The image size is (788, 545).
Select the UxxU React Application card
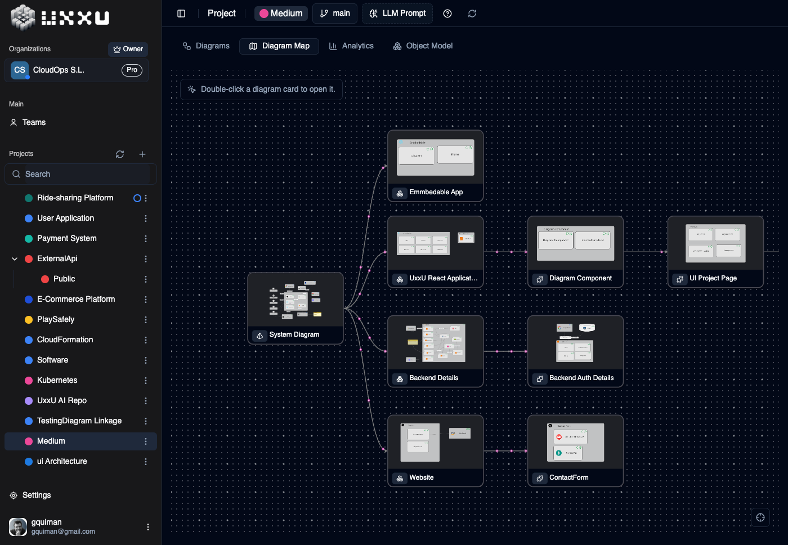coord(436,252)
